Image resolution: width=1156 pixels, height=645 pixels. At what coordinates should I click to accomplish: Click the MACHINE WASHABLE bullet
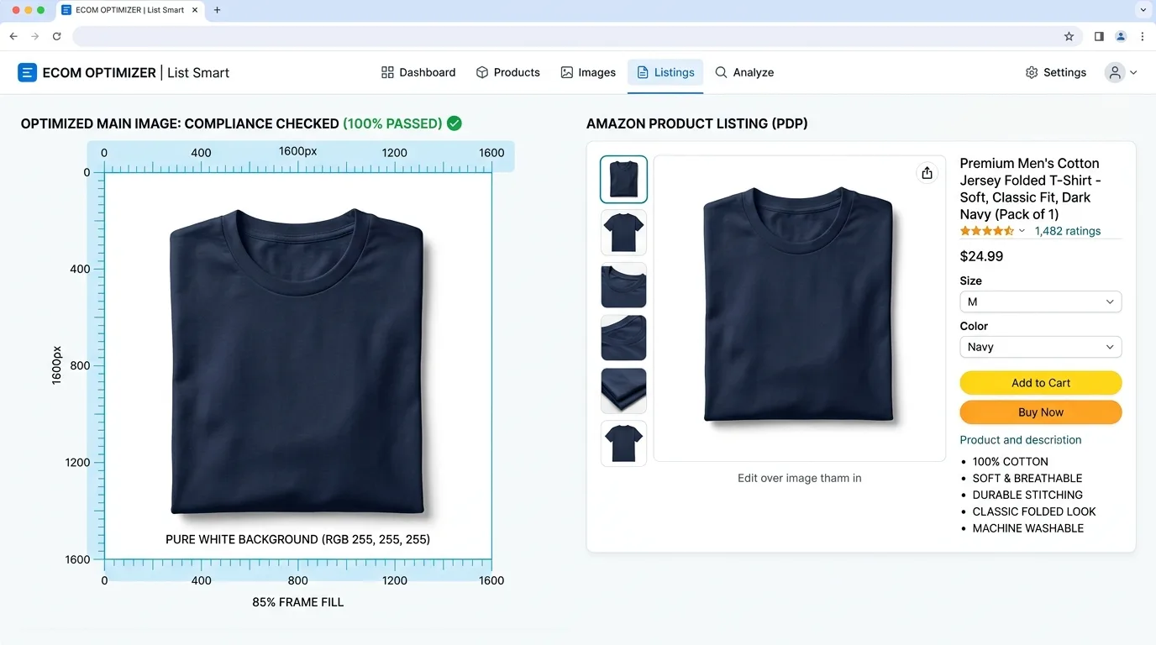[1028, 528]
